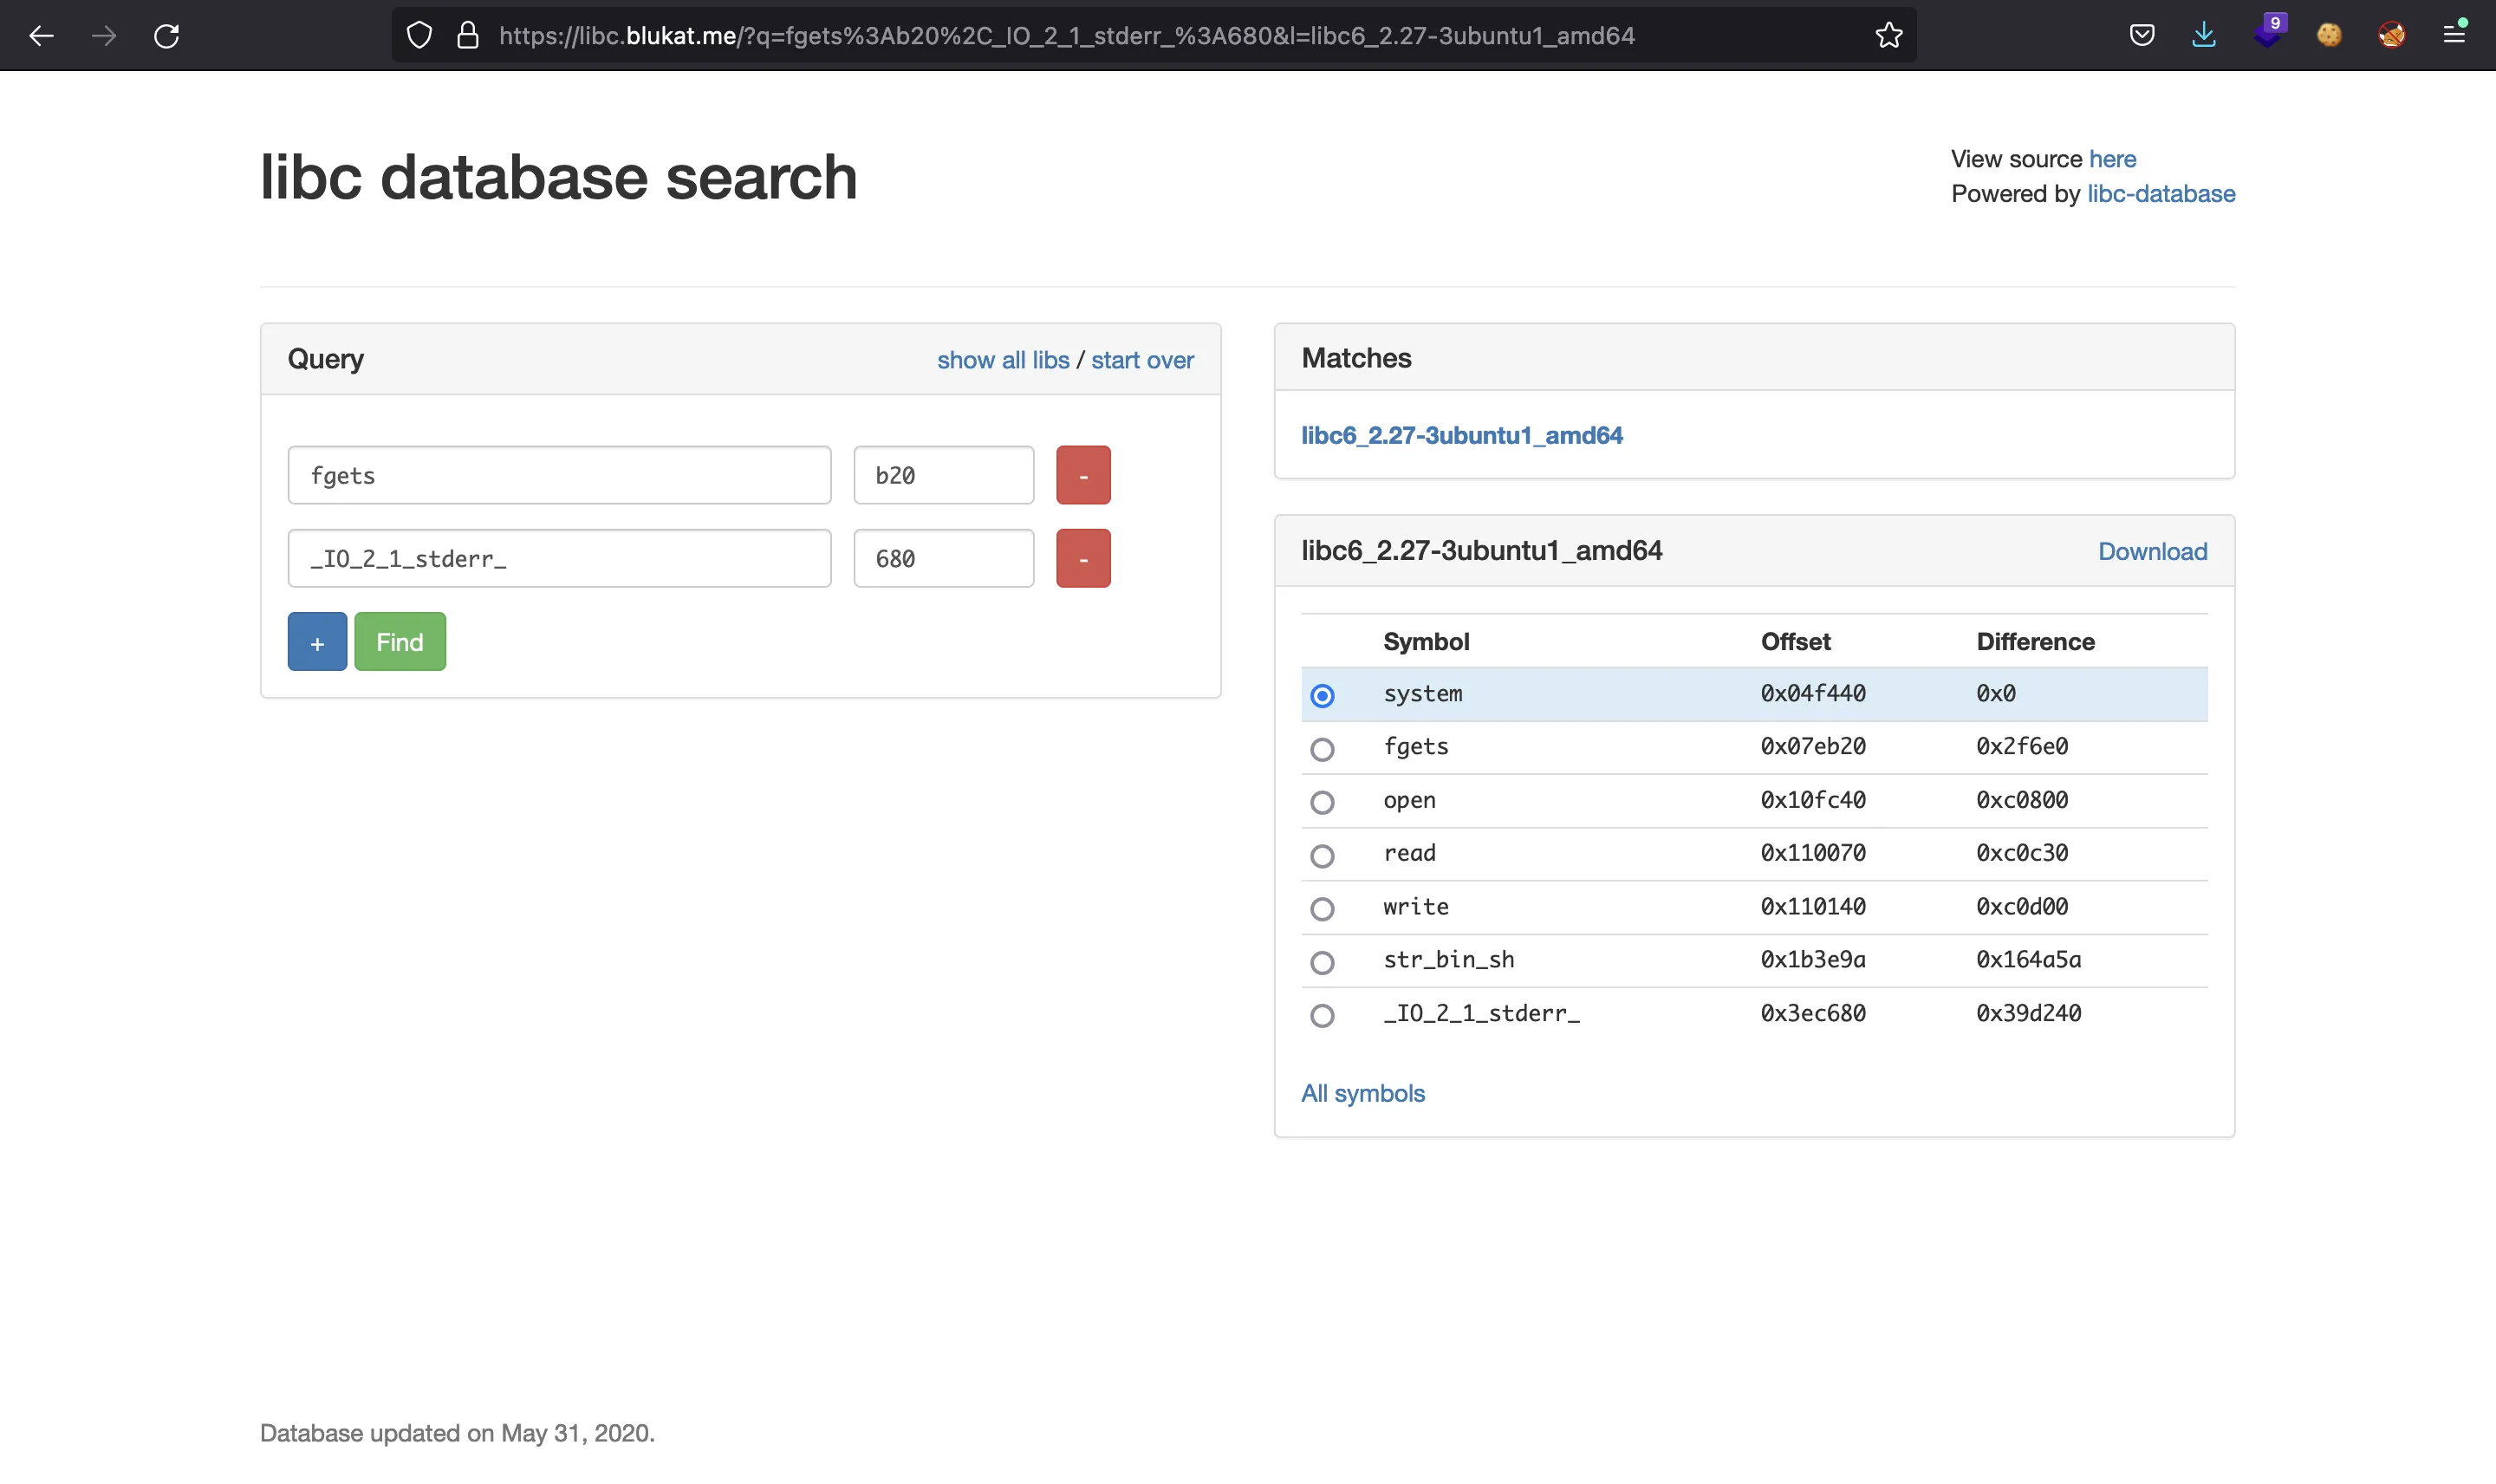This screenshot has height=1484, width=2496.
Task: Click the cookie extension icon
Action: (x=2329, y=36)
